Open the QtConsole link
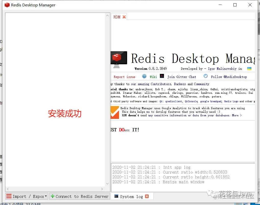 tap(191, 101)
